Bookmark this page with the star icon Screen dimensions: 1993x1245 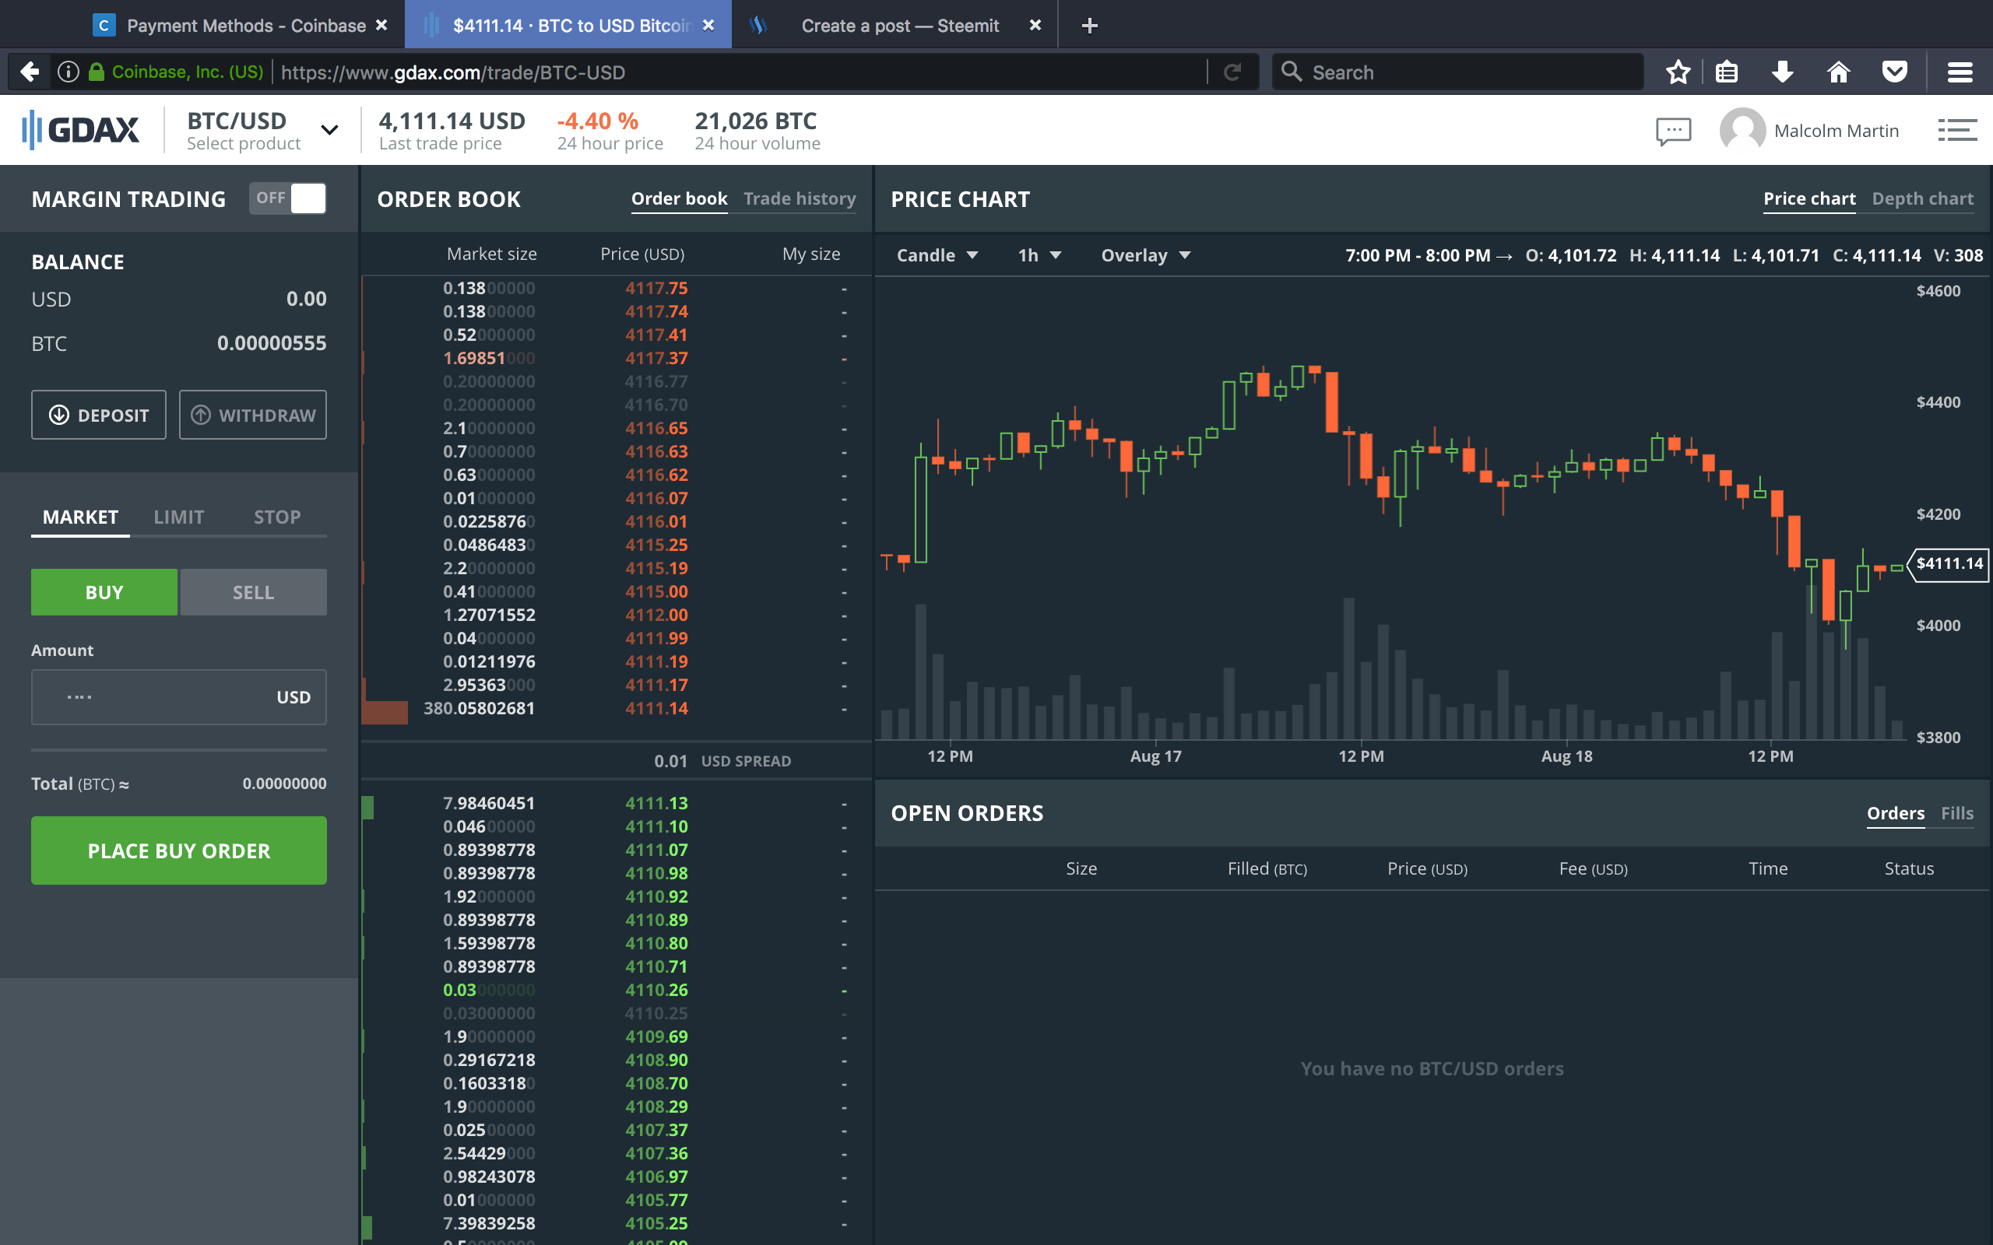click(x=1678, y=72)
